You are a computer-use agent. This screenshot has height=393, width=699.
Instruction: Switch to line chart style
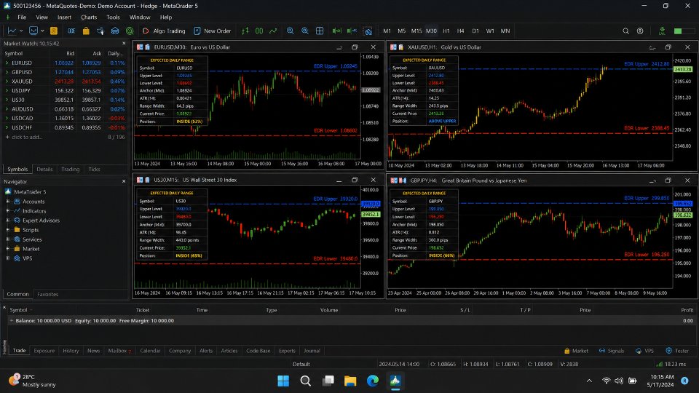(x=273, y=31)
